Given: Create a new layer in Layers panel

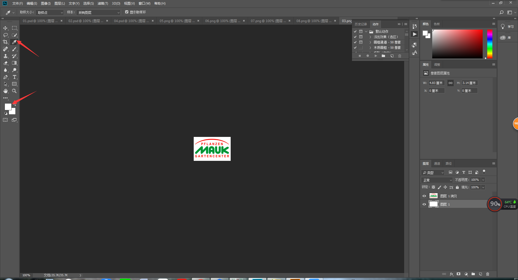Looking at the screenshot, I should [x=480, y=274].
